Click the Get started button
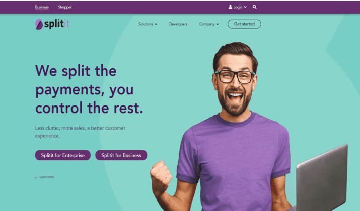The width and height of the screenshot is (360, 211). [244, 24]
